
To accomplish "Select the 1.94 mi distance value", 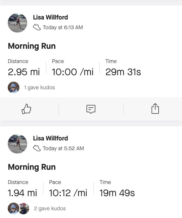I will pos(22,193).
